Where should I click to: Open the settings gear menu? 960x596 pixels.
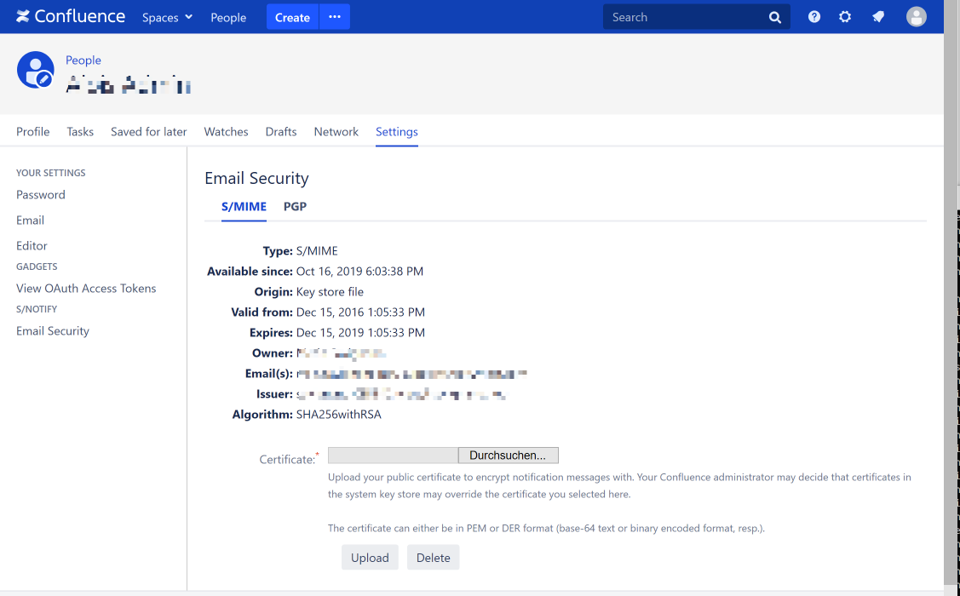(845, 17)
